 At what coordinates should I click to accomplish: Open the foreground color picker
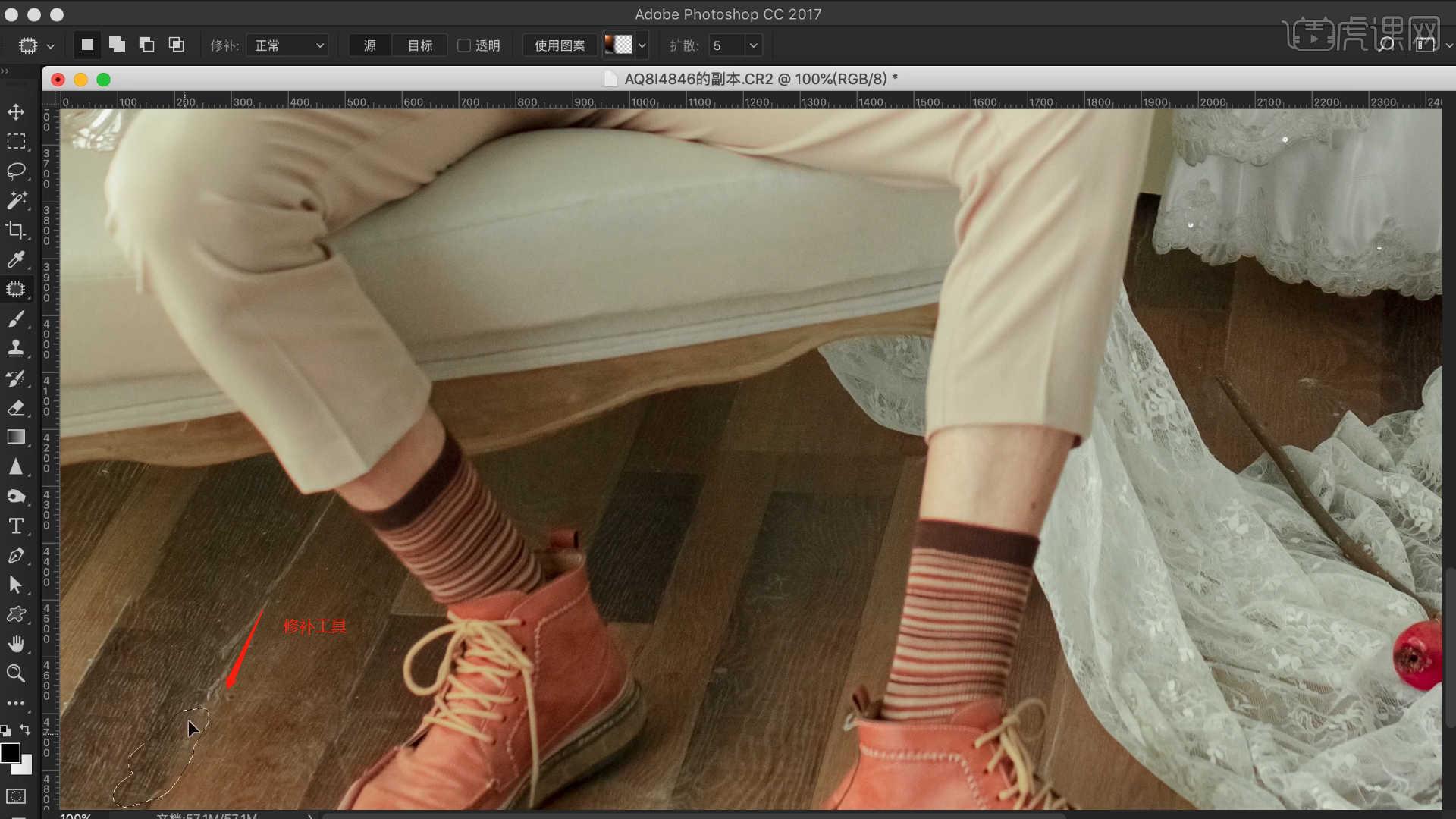pos(10,753)
